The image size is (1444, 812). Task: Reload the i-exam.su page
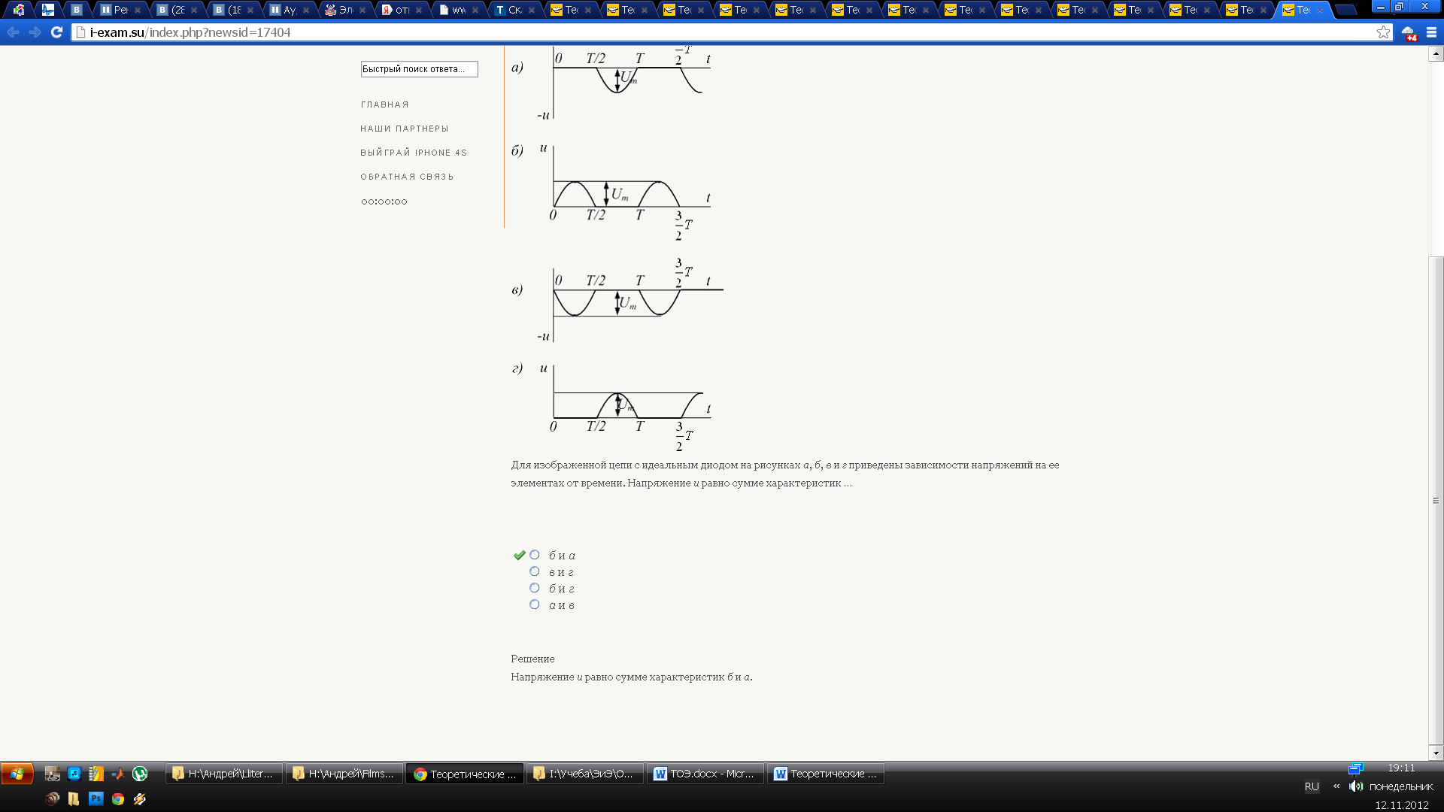[x=56, y=32]
